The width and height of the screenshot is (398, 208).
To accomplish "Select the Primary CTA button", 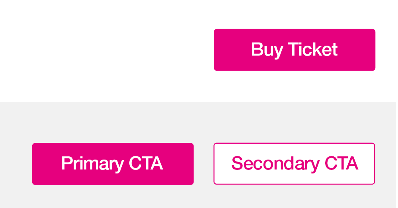I will click(113, 164).
